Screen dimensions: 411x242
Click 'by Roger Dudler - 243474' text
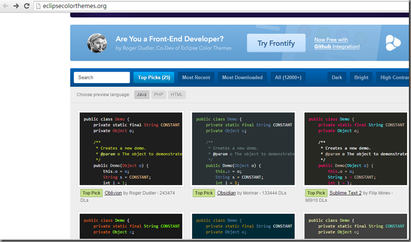(149, 193)
